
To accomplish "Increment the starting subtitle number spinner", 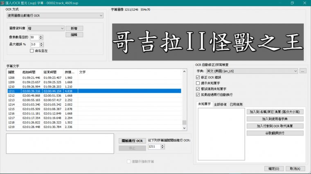I will pyautogui.click(x=162, y=145).
